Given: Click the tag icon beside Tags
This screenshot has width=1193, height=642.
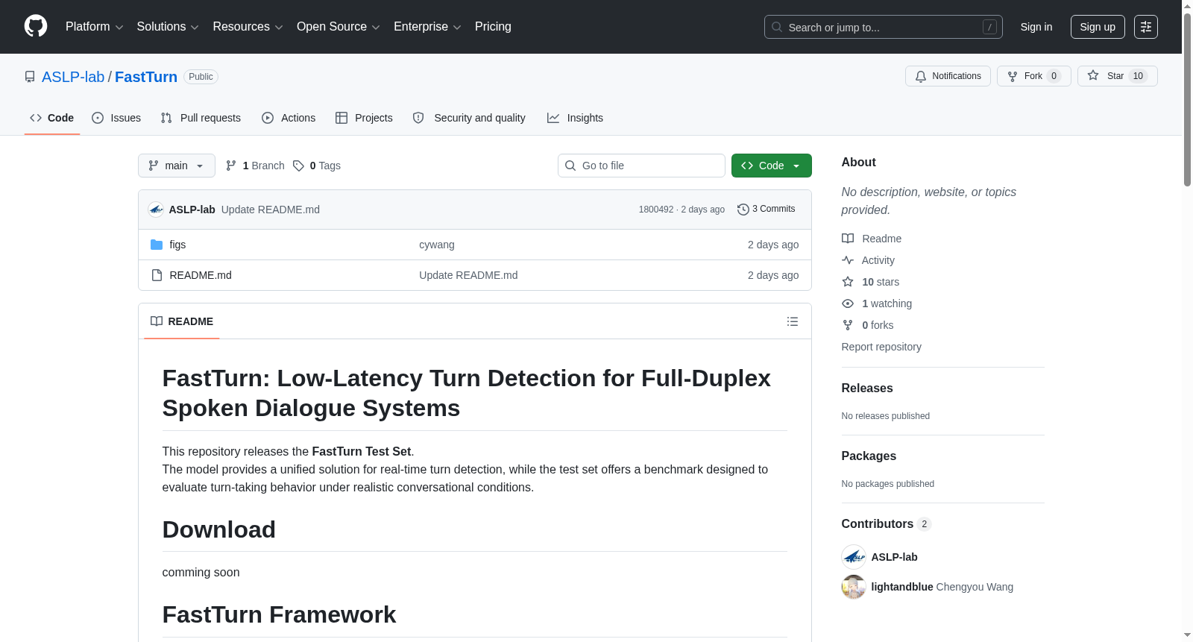Looking at the screenshot, I should [298, 166].
